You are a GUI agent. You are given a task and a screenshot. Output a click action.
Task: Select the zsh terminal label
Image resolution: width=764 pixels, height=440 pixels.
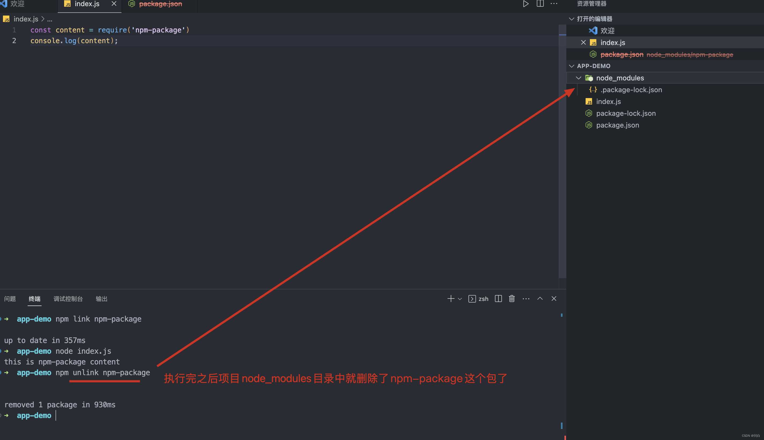click(483, 299)
